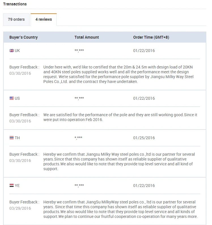
Task: Click the UK flag icon
Action: 12,51
